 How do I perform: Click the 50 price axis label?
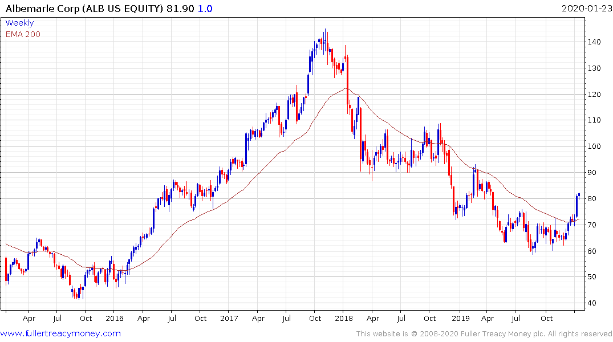pyautogui.click(x=592, y=276)
